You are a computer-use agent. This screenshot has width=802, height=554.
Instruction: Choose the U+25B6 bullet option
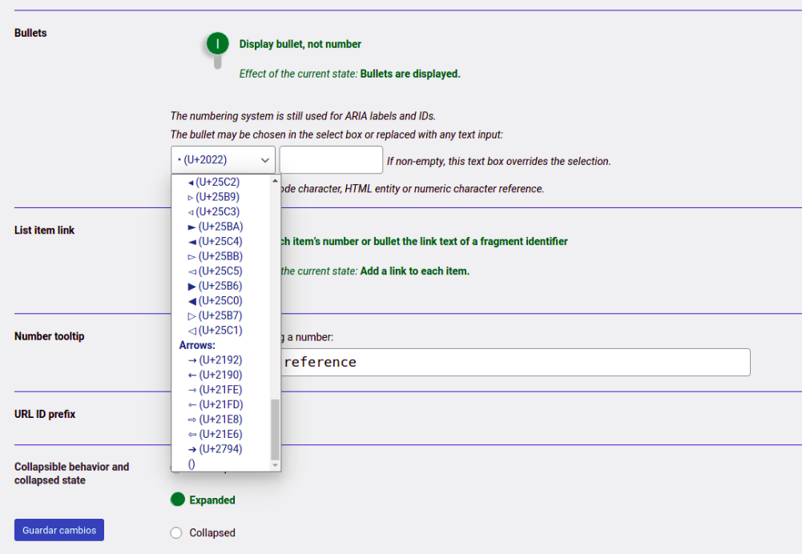point(220,286)
